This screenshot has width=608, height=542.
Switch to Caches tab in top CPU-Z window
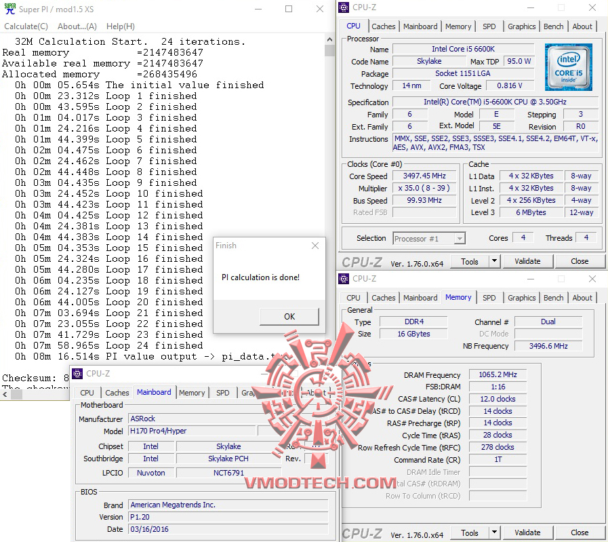click(x=384, y=26)
